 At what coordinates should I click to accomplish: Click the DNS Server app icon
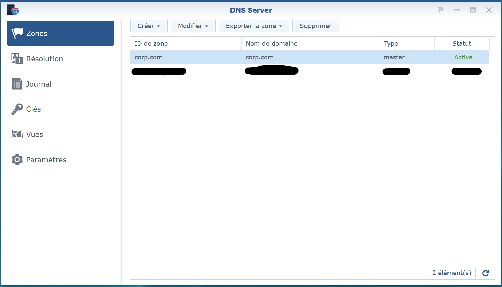tap(13, 10)
